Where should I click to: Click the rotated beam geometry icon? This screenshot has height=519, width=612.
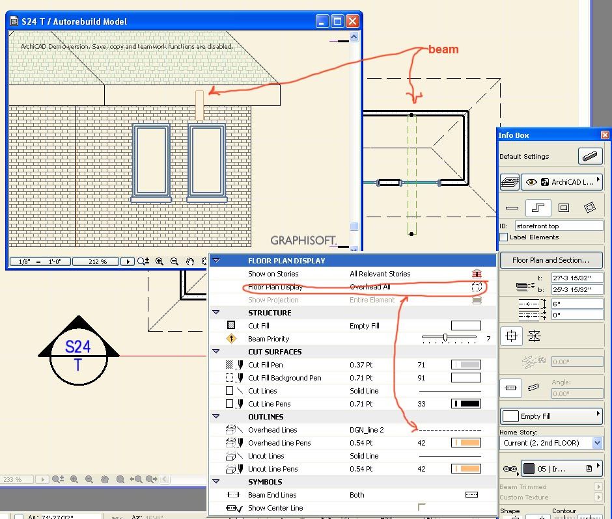click(590, 207)
